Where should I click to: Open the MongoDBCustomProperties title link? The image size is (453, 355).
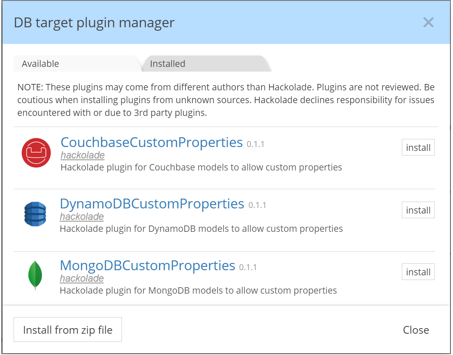[147, 266]
